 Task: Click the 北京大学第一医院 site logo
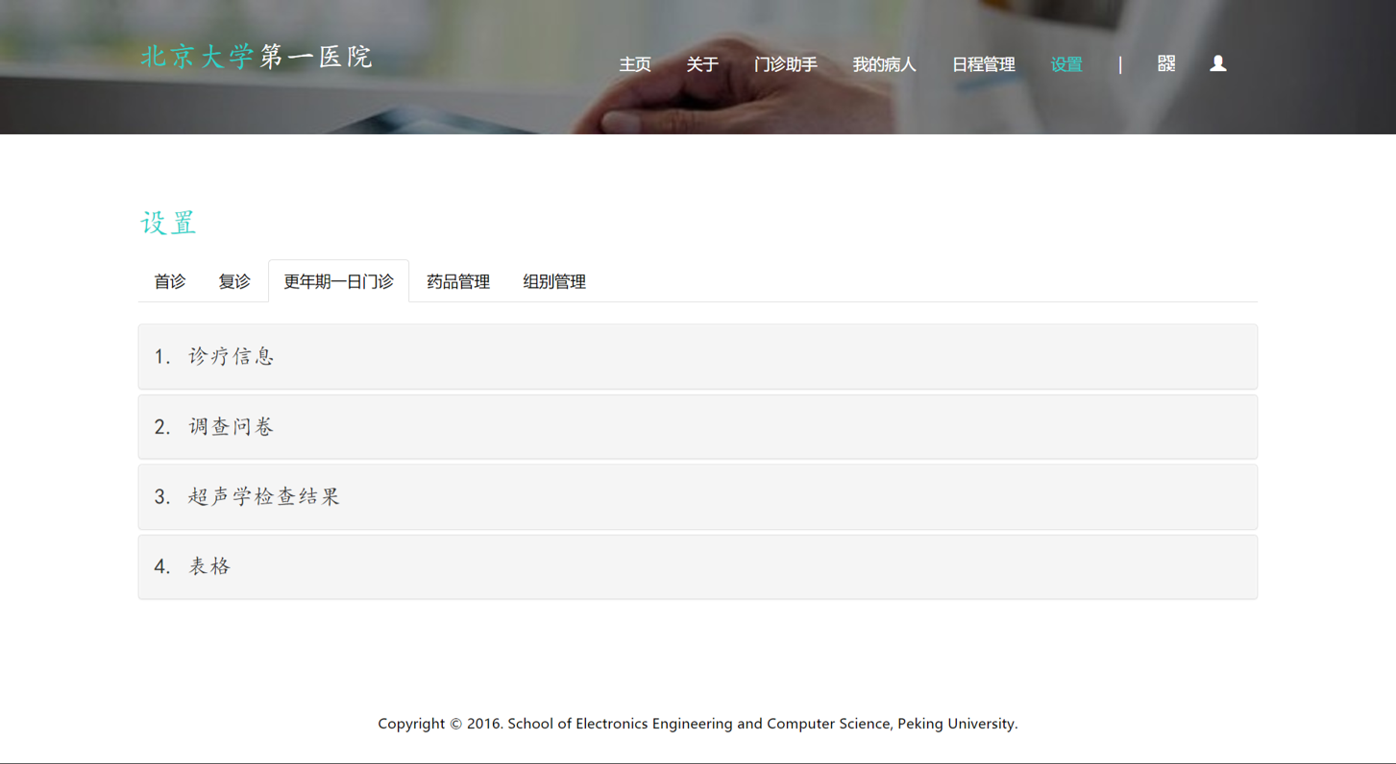coord(257,57)
